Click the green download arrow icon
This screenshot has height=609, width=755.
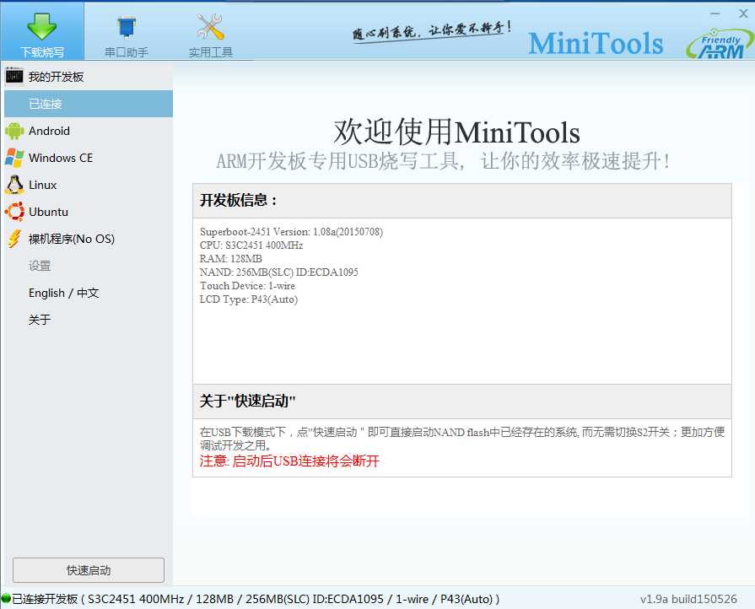pos(42,25)
